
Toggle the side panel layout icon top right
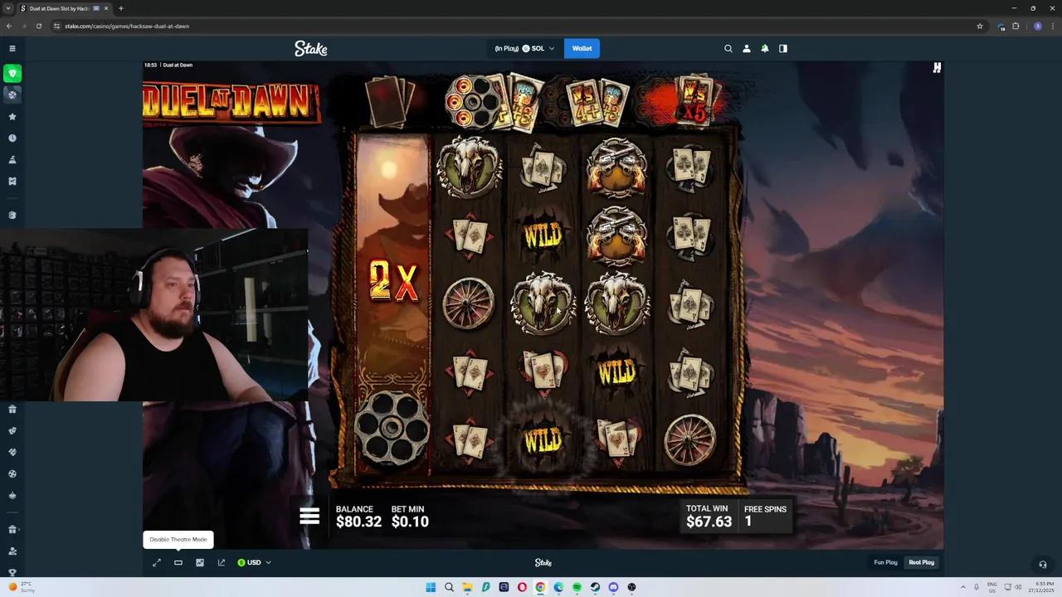tap(782, 48)
